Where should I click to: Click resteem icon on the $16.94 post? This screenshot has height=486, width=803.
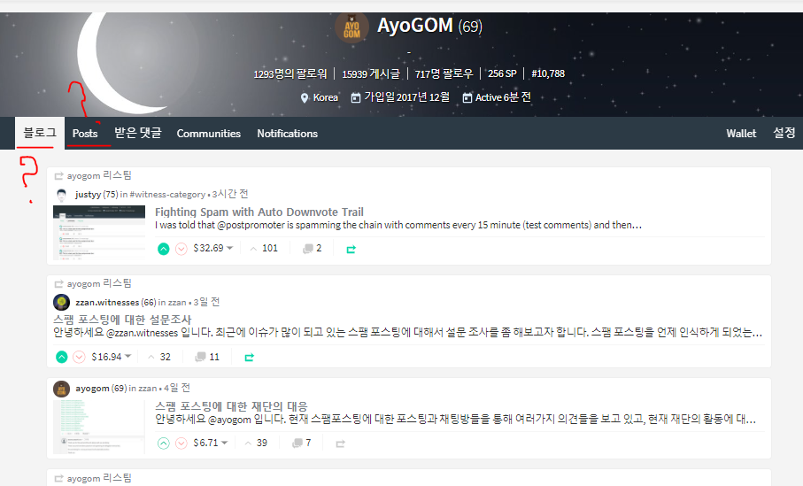pos(249,357)
